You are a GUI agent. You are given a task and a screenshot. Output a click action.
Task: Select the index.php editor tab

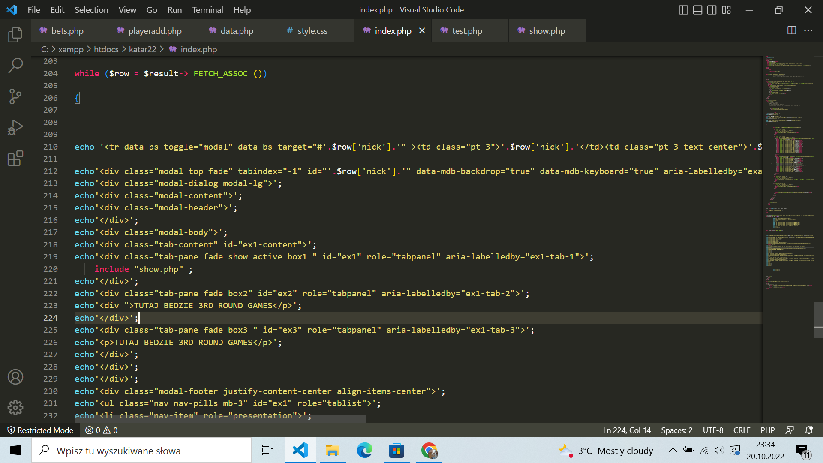point(393,31)
